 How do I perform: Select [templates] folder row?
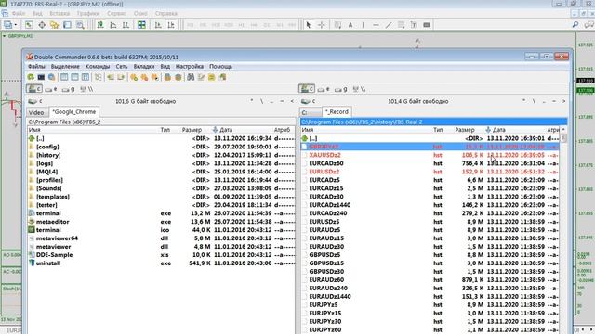click(161, 197)
